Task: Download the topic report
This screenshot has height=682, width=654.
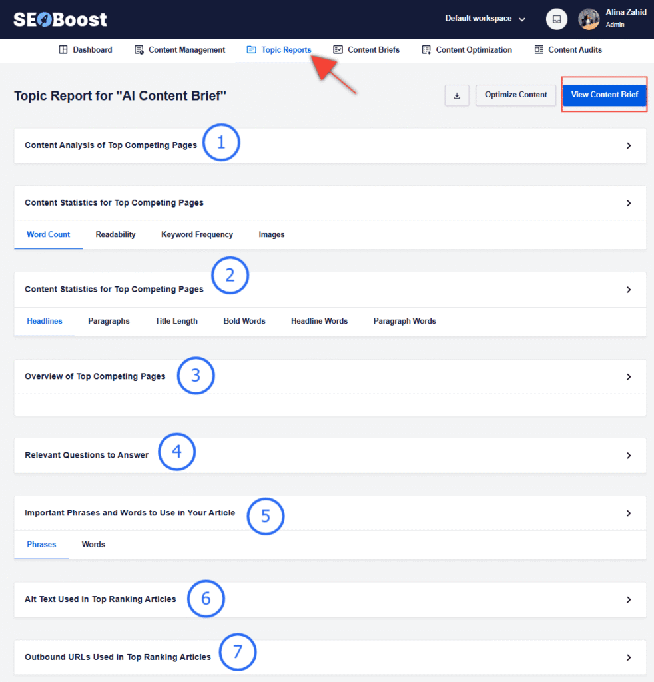Action: 458,95
